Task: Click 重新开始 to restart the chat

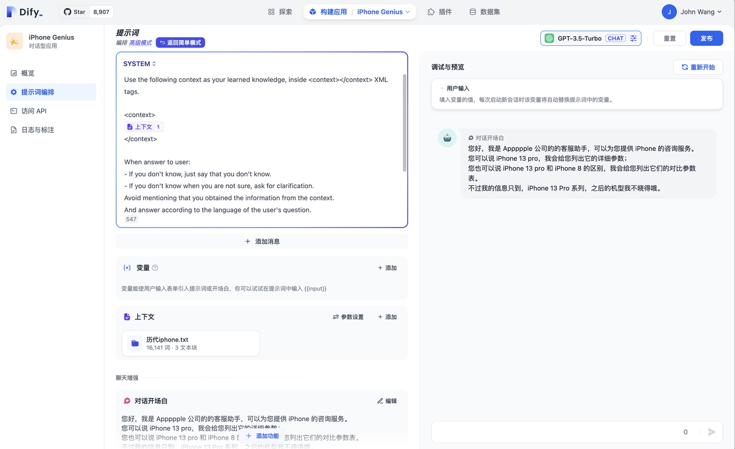Action: pos(698,67)
